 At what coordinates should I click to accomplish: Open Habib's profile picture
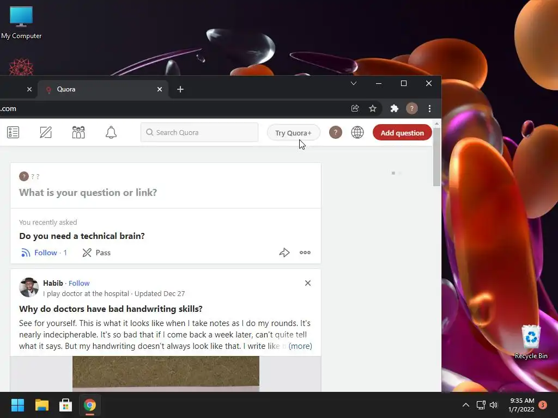click(29, 287)
